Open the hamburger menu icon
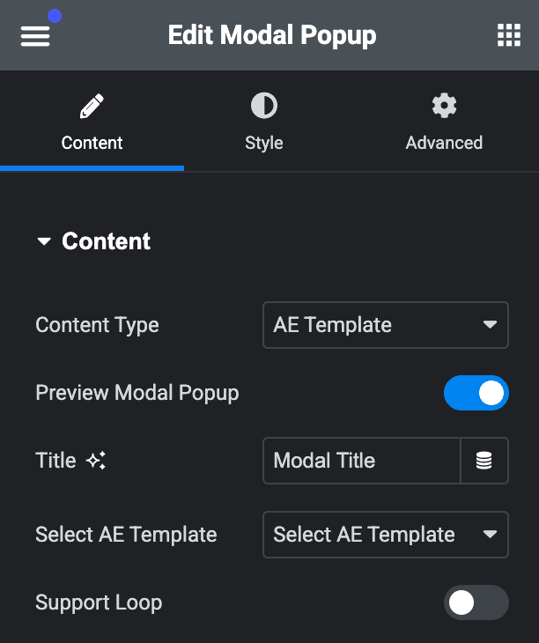 coord(35,36)
